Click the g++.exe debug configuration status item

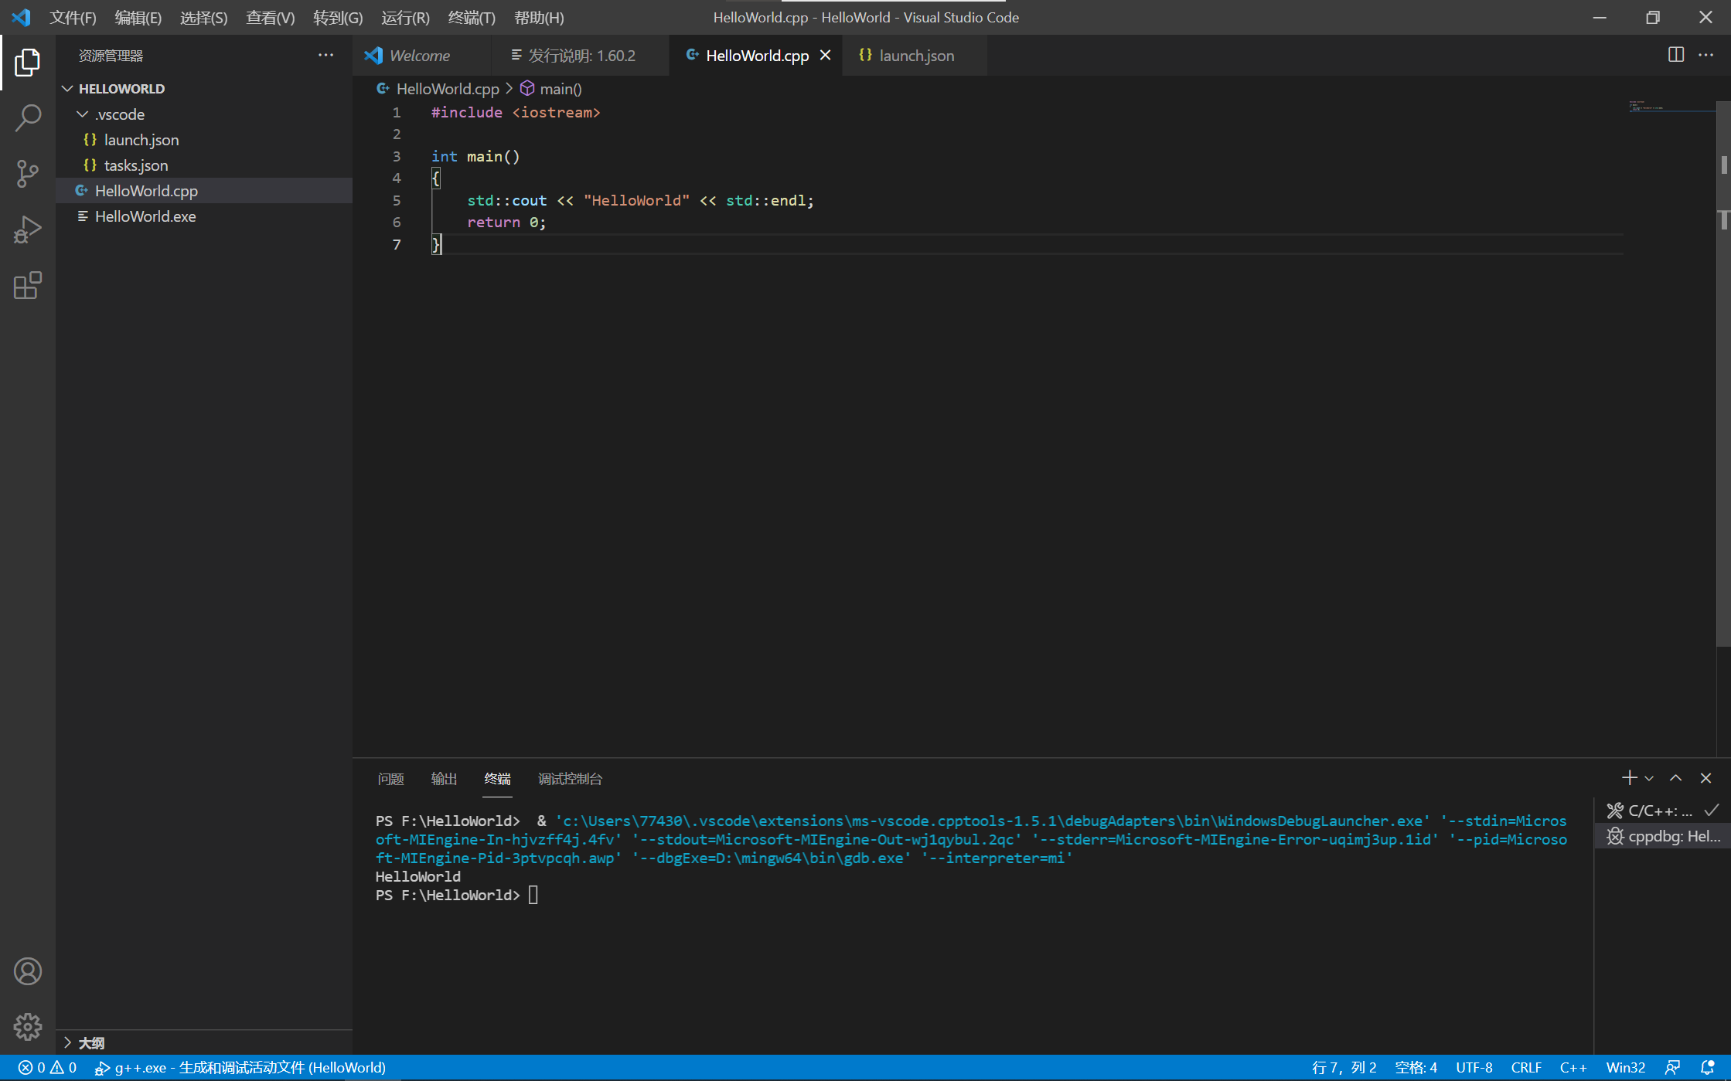tap(240, 1068)
